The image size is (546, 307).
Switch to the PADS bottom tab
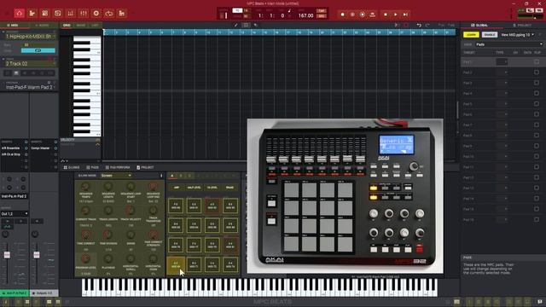coord(93,167)
